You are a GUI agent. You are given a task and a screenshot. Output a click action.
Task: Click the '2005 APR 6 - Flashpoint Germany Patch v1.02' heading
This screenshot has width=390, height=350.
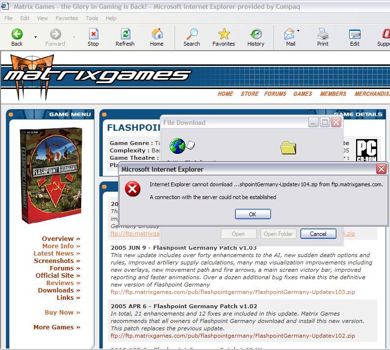click(184, 306)
